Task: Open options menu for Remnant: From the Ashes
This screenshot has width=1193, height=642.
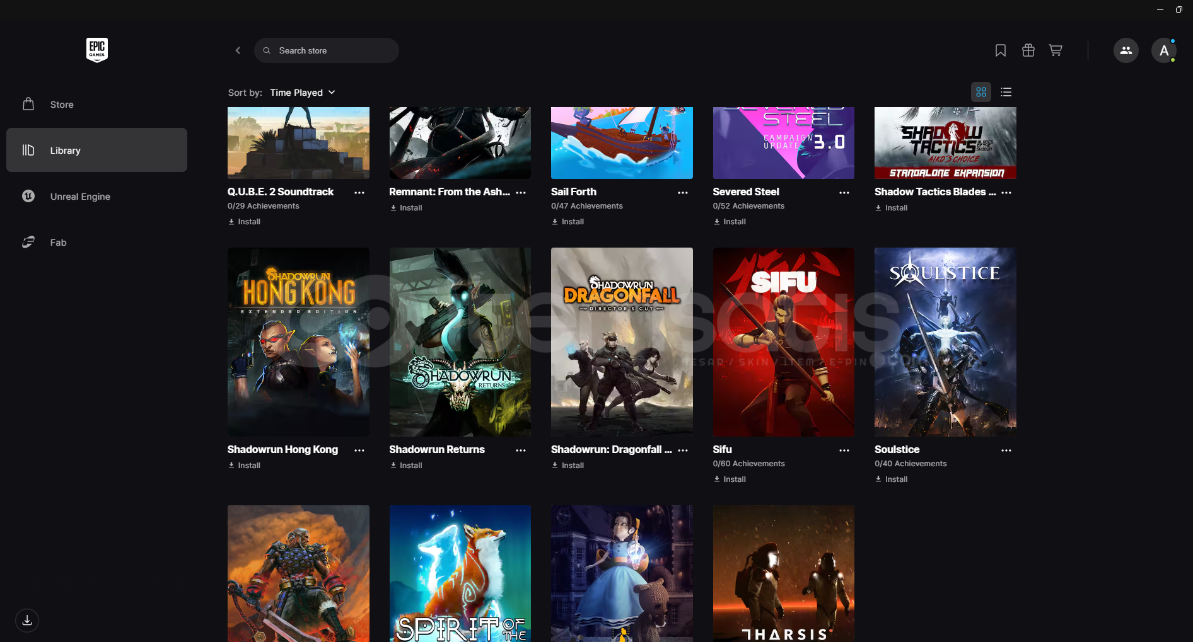Action: click(x=521, y=193)
